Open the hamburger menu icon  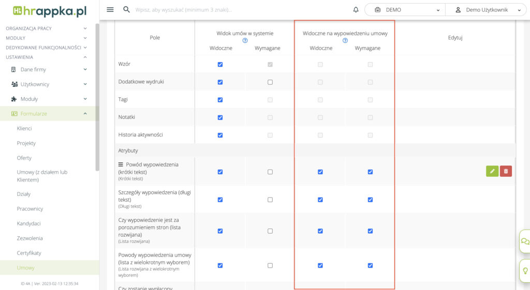(x=110, y=10)
